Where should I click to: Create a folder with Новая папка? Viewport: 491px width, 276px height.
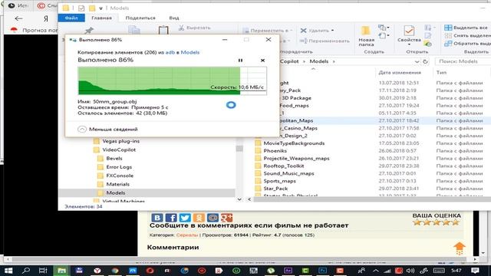click(x=366, y=36)
